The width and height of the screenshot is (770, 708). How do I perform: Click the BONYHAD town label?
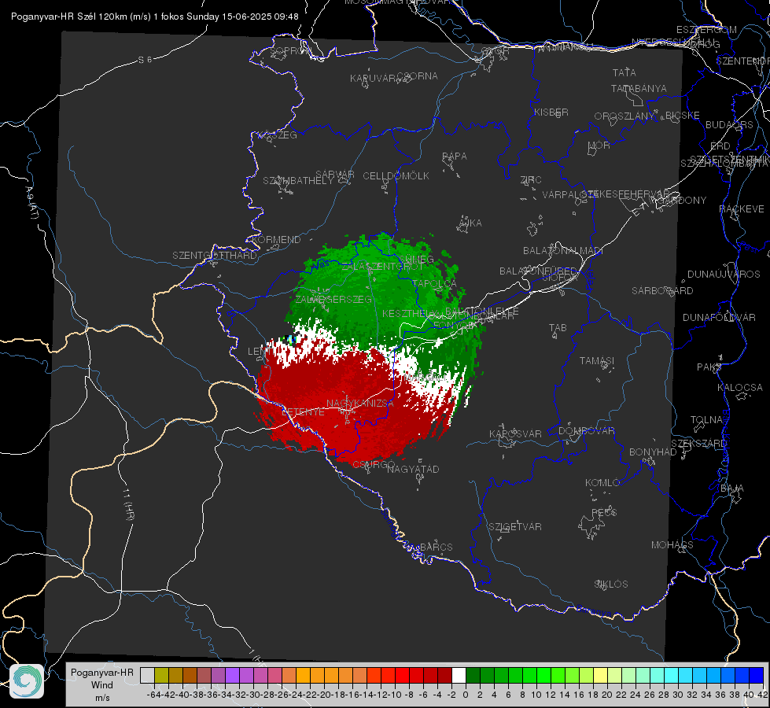(x=653, y=452)
